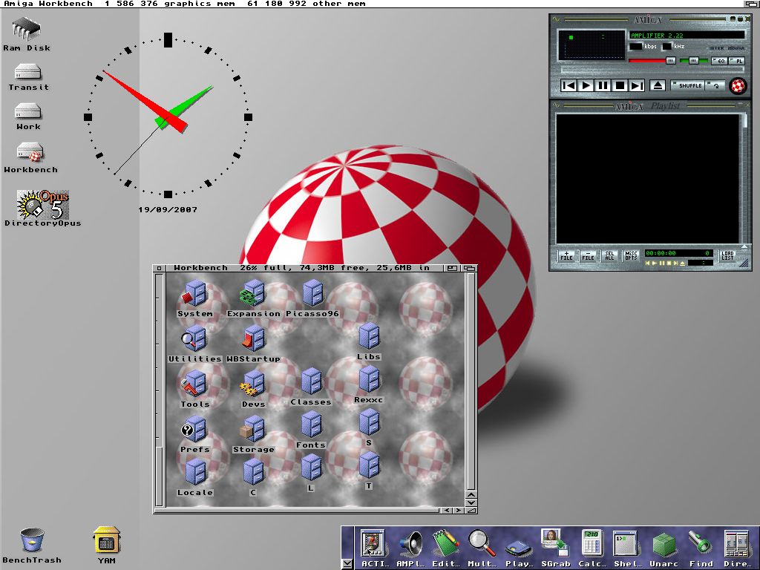
Task: Click the Workbench window scroll-right arrow
Action: click(x=457, y=511)
